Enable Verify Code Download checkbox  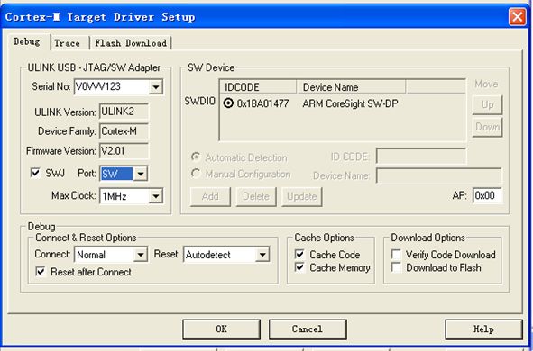pos(396,254)
